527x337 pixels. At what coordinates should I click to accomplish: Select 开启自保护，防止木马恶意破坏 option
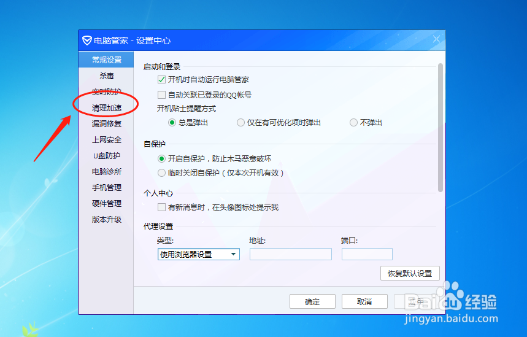tap(162, 159)
